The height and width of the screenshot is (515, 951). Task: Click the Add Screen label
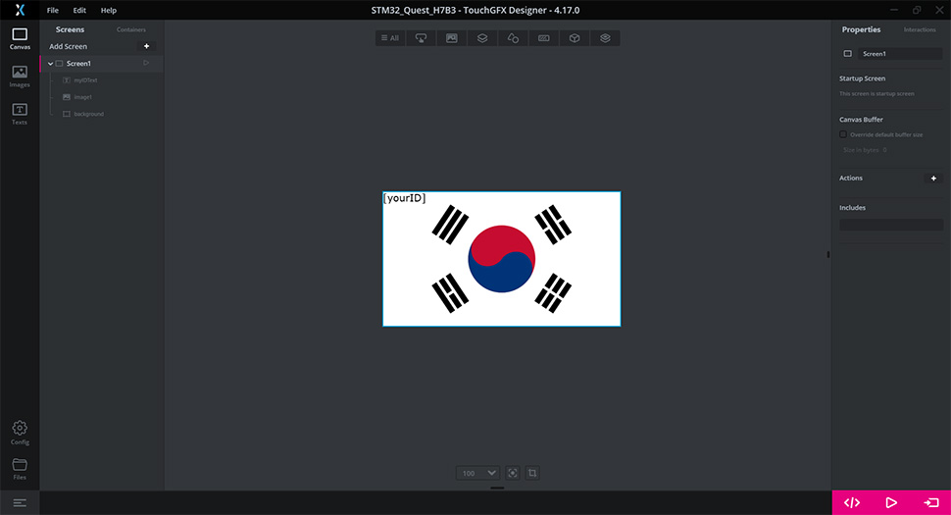(x=68, y=46)
